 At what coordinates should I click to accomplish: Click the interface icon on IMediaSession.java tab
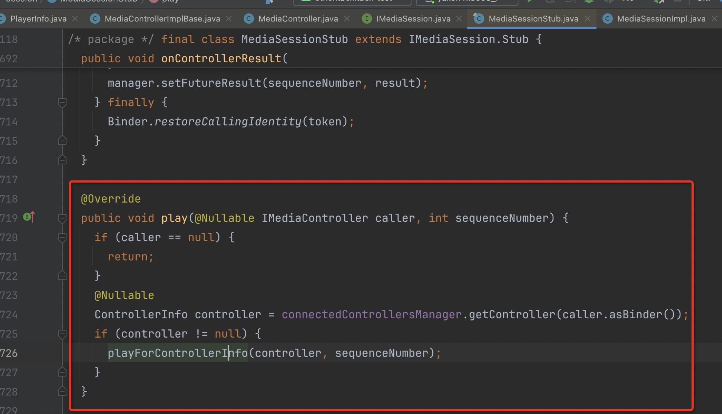click(367, 19)
